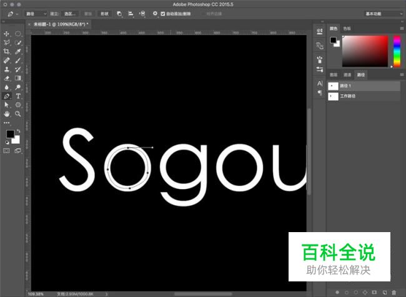This screenshot has width=406, height=297.
Task: Select the Move tool
Action: [x=6, y=34]
